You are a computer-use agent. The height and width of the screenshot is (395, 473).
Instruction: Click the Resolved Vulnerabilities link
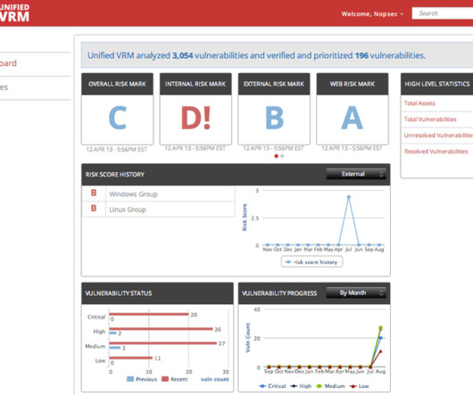pyautogui.click(x=436, y=152)
